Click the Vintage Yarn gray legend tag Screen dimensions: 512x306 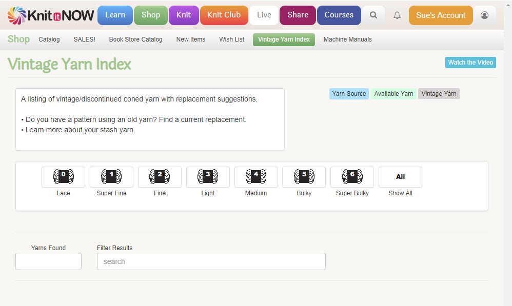pyautogui.click(x=439, y=94)
